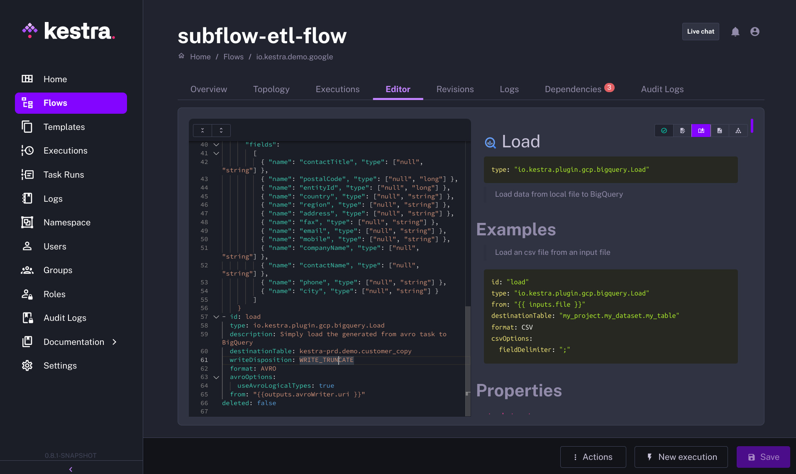Click the green validation checkmark icon
This screenshot has width=796, height=474.
(x=664, y=131)
